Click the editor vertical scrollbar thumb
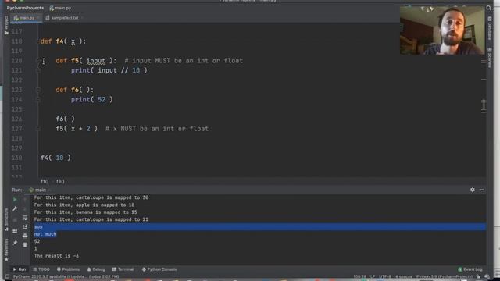The width and height of the screenshot is (500, 281). 484,105
